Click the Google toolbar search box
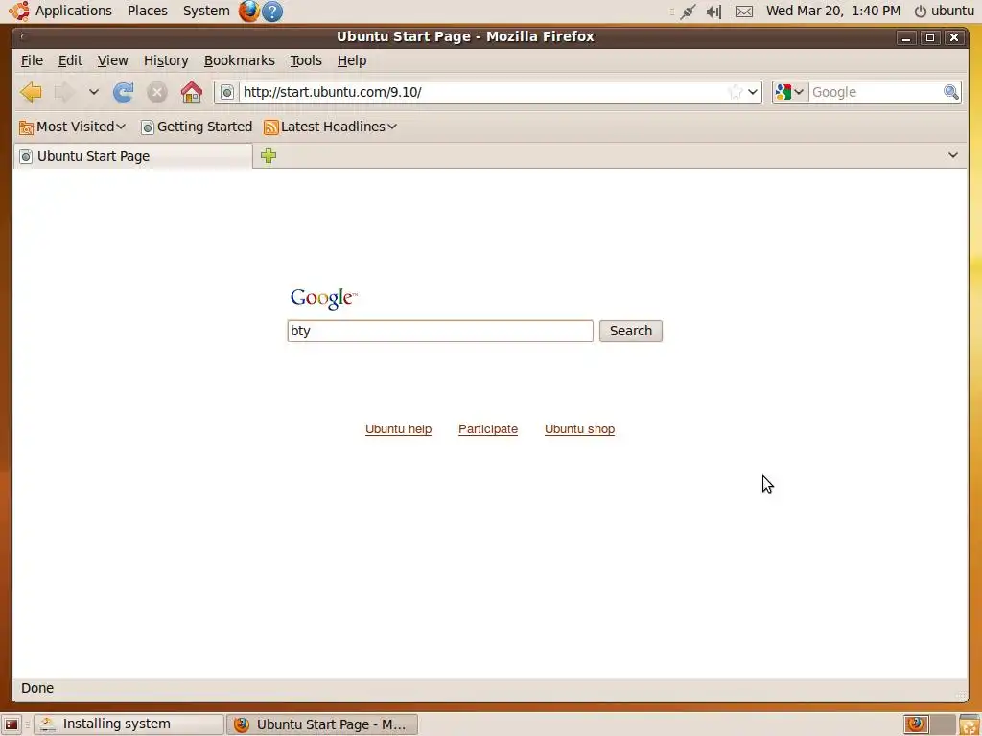This screenshot has height=736, width=982. pos(875,92)
